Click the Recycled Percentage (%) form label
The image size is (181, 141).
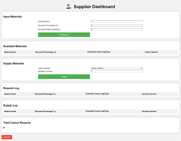click(48, 25)
